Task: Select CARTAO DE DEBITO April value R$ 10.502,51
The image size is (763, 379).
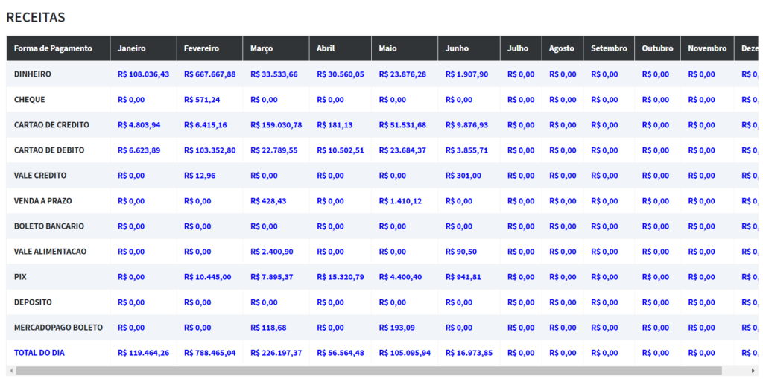Action: click(340, 150)
